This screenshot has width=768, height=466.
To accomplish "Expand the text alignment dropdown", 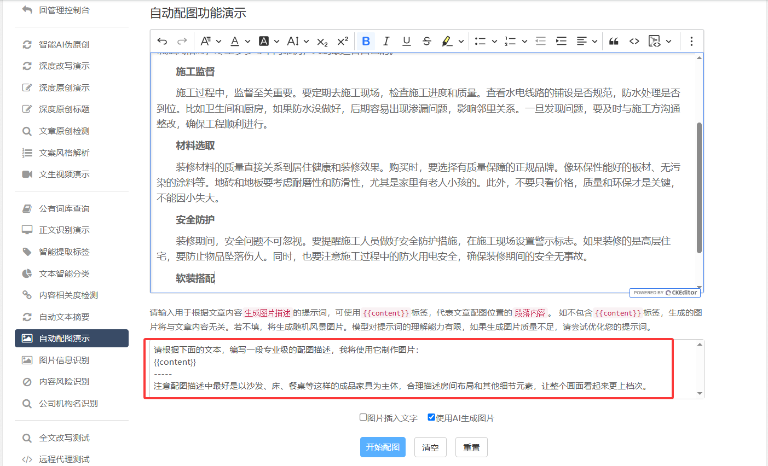I will 594,41.
